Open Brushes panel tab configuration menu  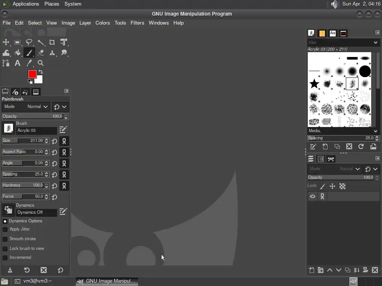point(378,32)
